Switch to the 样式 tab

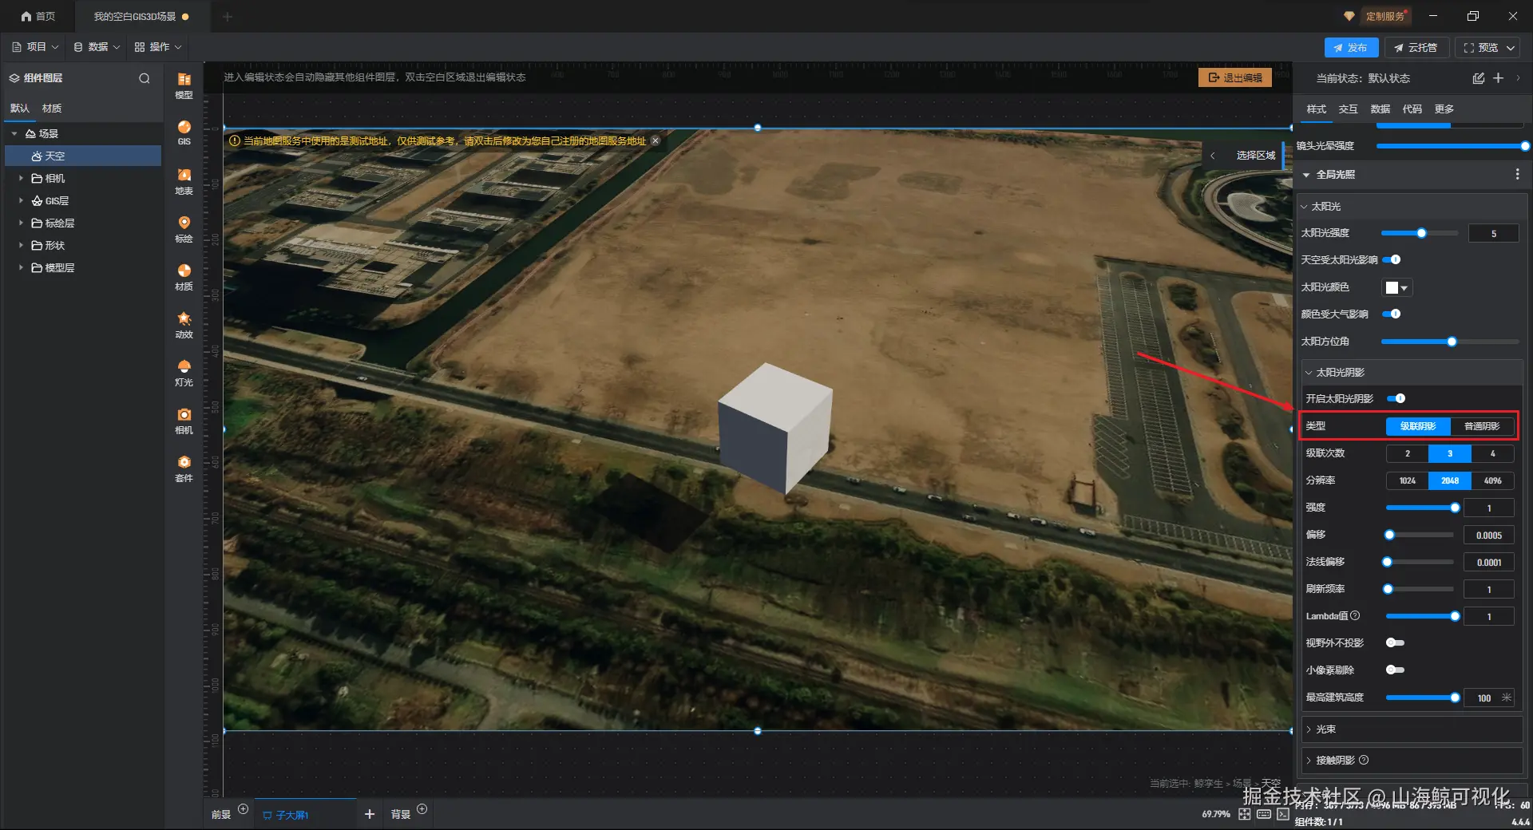1316,109
